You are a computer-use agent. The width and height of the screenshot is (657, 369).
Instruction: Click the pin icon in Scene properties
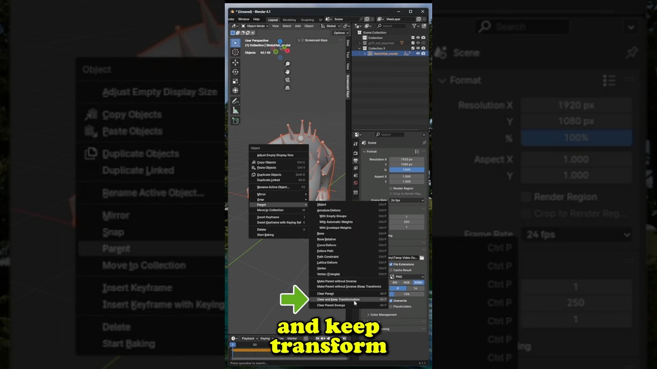[424, 143]
